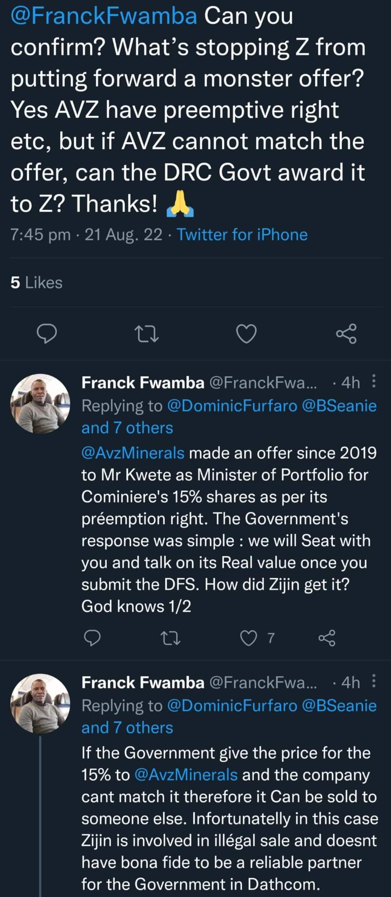Open @AvzMinerals mention in first reply
Viewport: 391px width, 897px height.
coord(133,452)
